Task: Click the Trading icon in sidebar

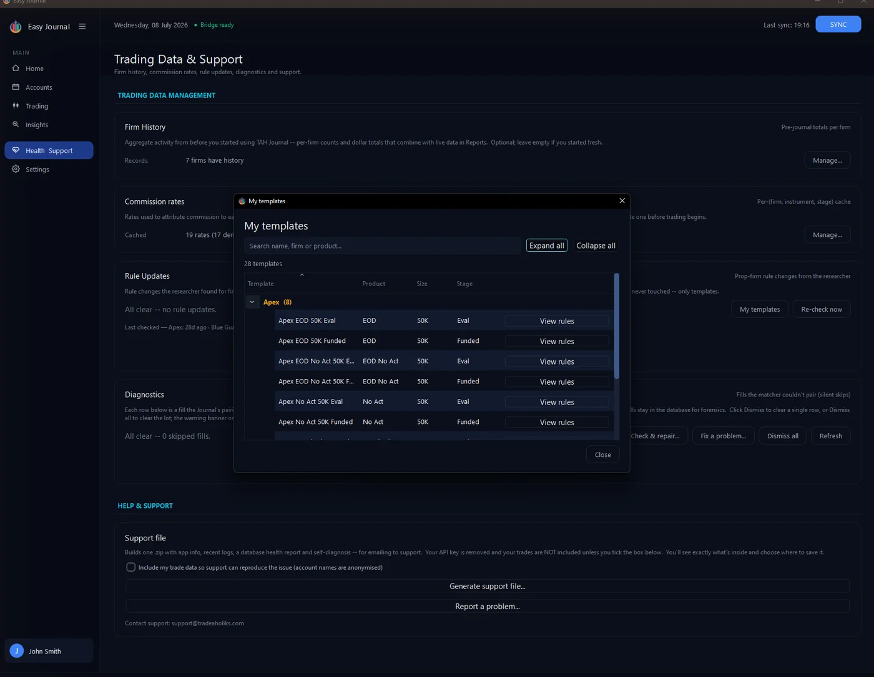Action: 16,105
